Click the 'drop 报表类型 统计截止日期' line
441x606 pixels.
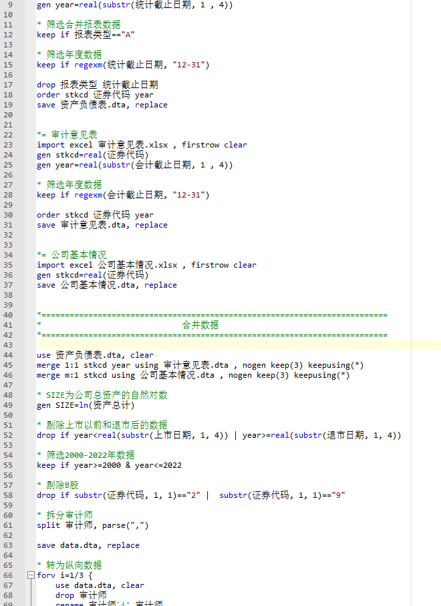point(98,85)
